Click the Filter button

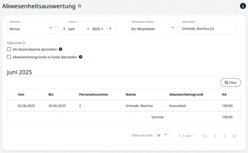click(231, 82)
